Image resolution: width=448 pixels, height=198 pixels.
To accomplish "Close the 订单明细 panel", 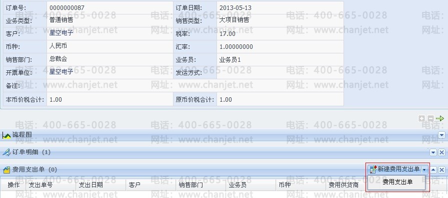I will (441, 153).
